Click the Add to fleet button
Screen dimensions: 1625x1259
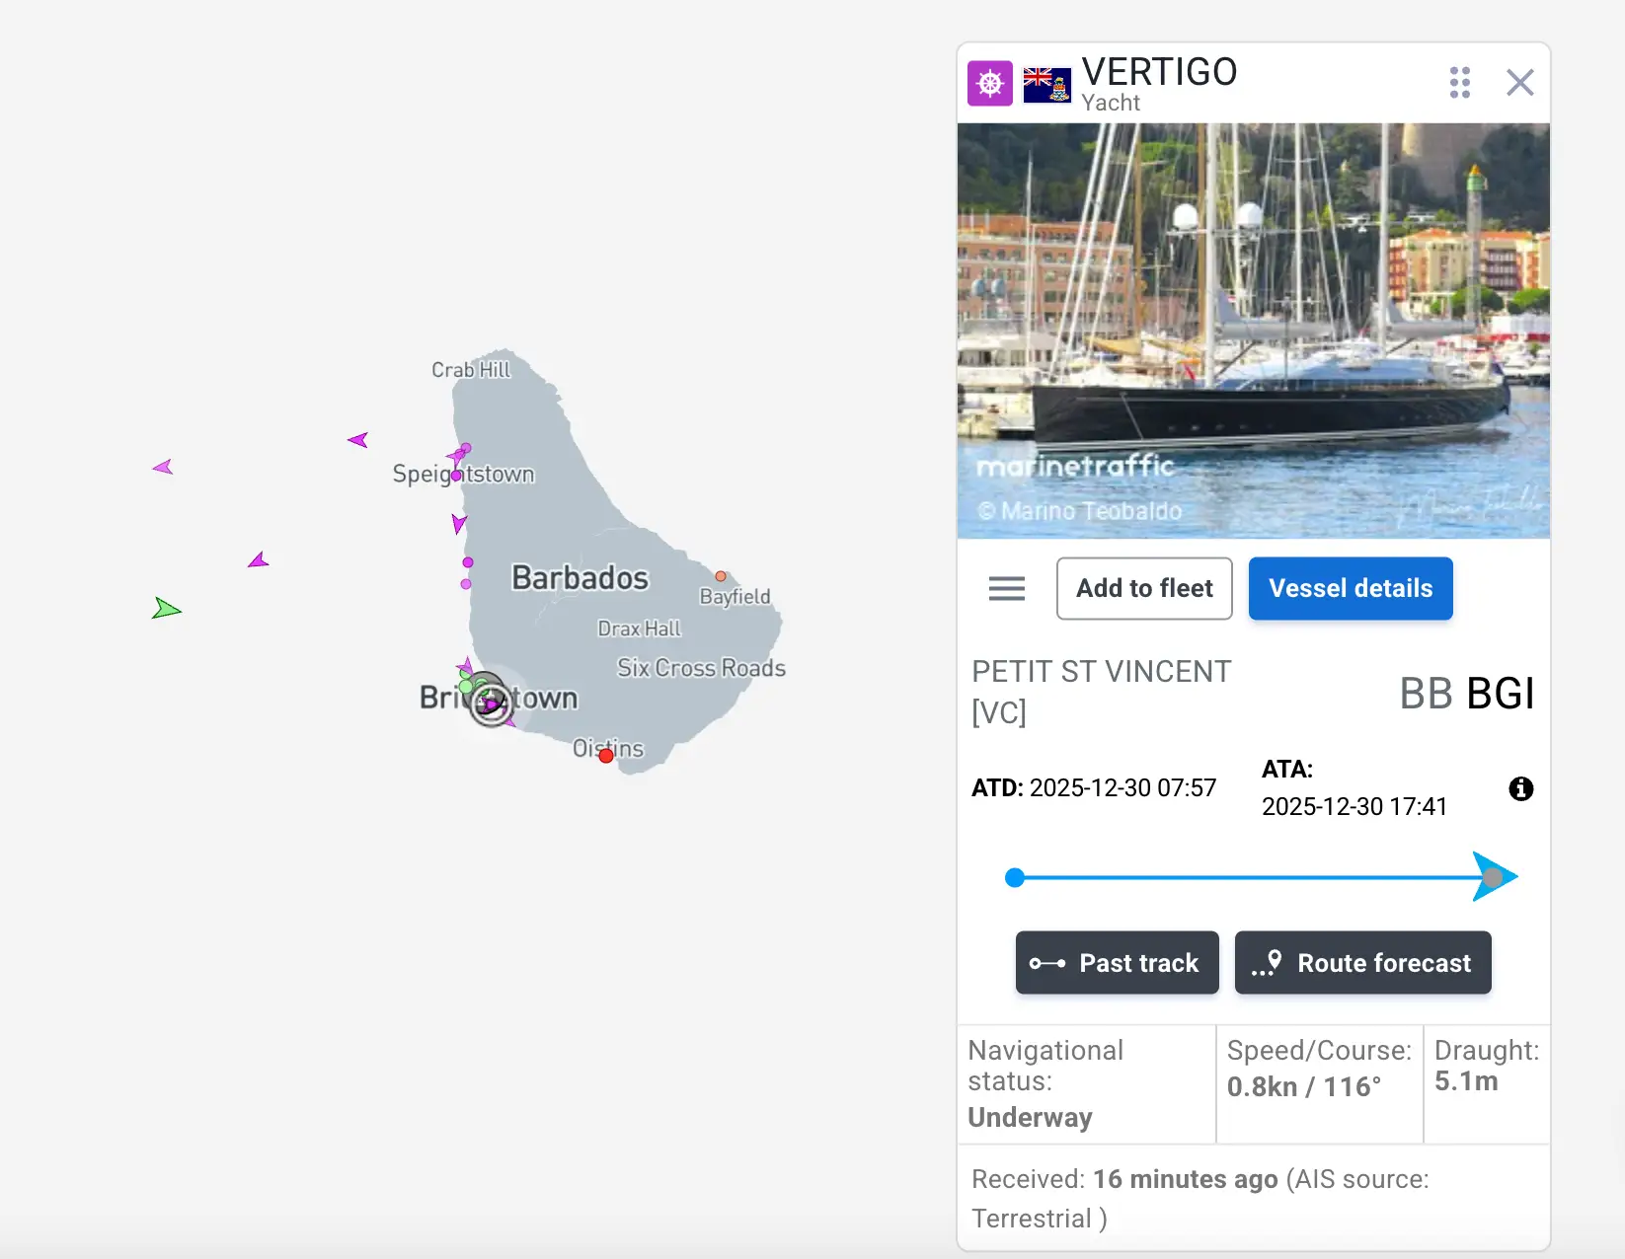1143,588
